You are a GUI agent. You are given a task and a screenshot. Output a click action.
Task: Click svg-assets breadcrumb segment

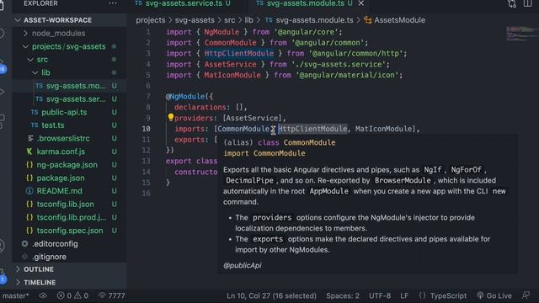click(x=195, y=20)
